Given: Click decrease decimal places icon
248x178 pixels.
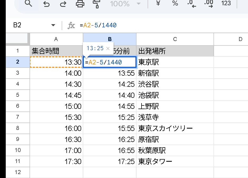Looking at the screenshot, I should (192, 4).
